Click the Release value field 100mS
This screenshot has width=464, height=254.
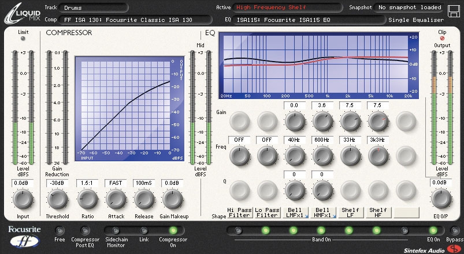tap(144, 183)
